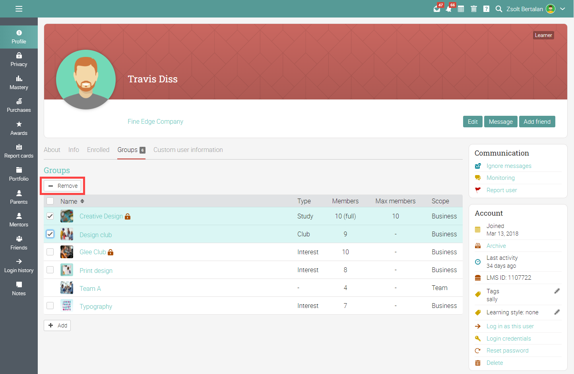This screenshot has height=374, width=574.
Task: Click the Delete account link
Action: point(494,363)
